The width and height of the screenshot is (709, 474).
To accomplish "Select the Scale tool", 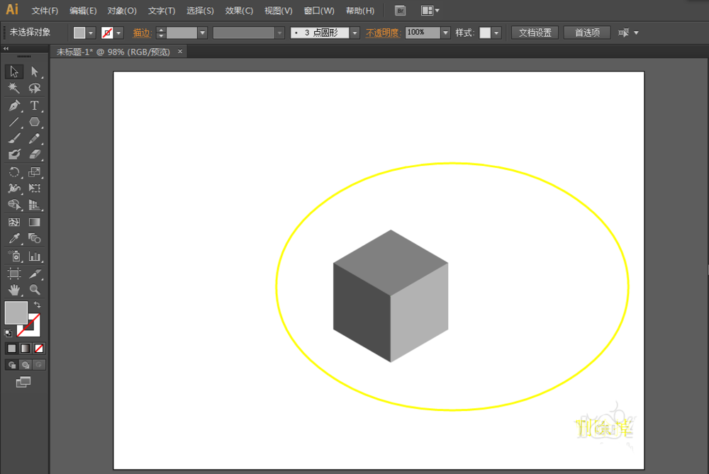I will click(34, 171).
